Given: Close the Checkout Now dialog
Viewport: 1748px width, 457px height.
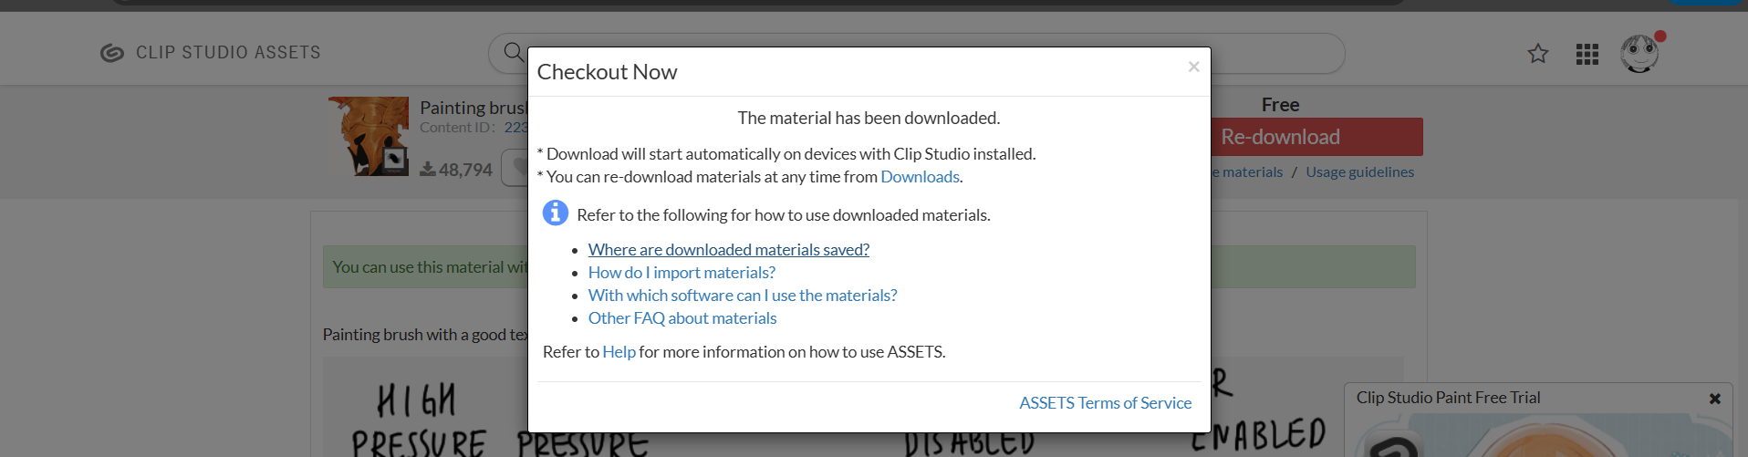Looking at the screenshot, I should [1193, 67].
